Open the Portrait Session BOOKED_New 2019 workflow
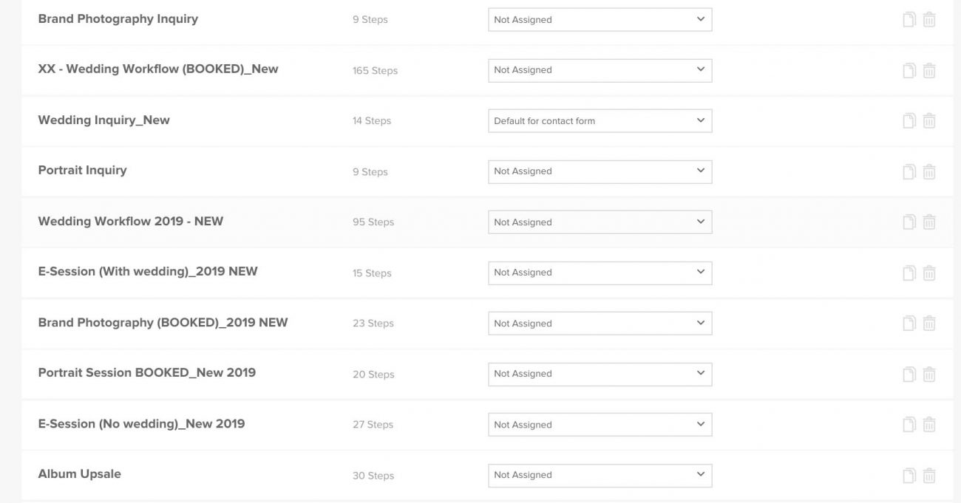This screenshot has height=503, width=961. click(146, 372)
